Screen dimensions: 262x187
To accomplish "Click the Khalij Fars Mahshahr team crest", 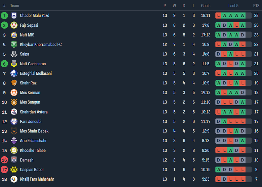I will coord(14,179).
